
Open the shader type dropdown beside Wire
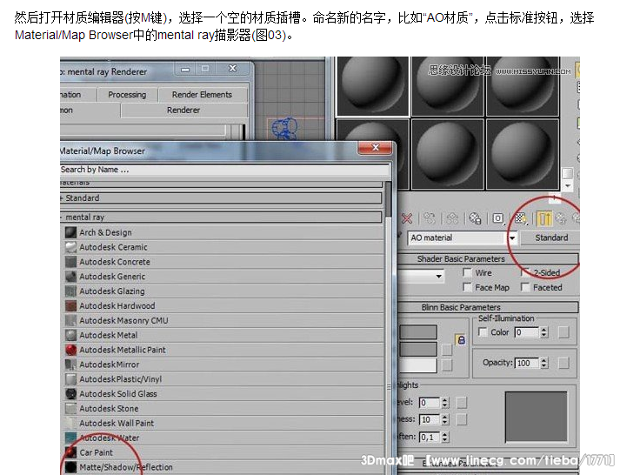(439, 276)
